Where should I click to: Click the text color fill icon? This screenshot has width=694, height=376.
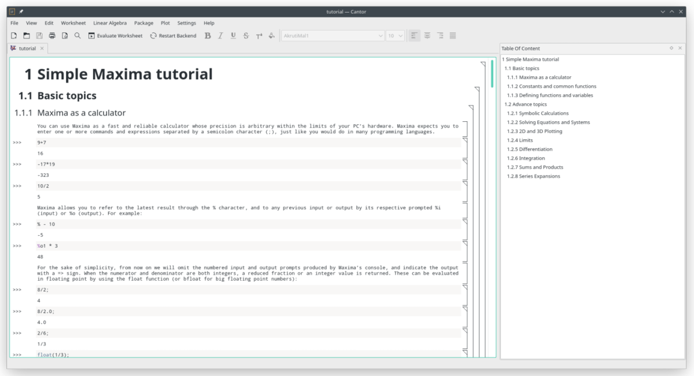[x=271, y=36]
